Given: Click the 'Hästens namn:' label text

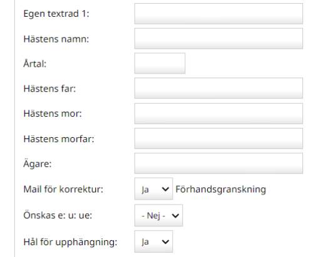Looking at the screenshot, I should coord(56,39).
